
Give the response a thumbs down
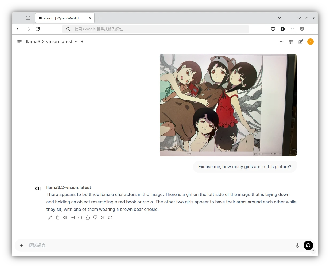pos(95,218)
